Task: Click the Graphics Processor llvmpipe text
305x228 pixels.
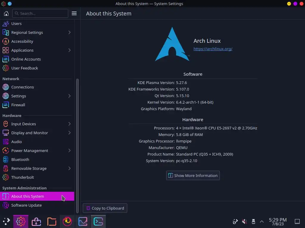Action: pyautogui.click(x=183, y=141)
